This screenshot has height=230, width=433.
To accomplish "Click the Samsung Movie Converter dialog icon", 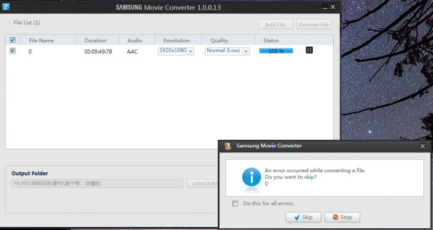I will point(227,146).
